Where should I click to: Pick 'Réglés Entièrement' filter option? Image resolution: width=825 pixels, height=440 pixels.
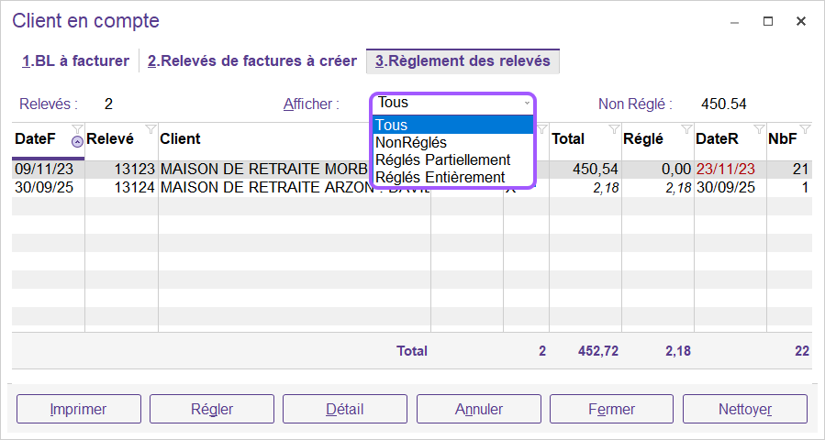(440, 177)
